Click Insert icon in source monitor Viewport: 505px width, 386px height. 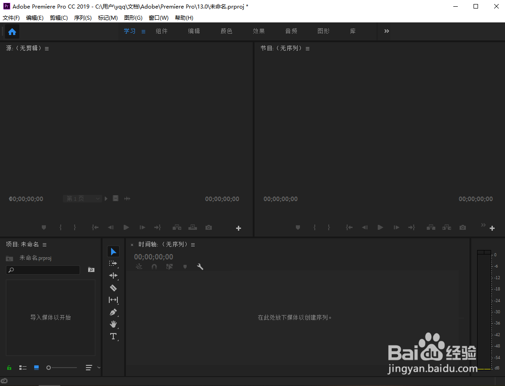coord(177,228)
